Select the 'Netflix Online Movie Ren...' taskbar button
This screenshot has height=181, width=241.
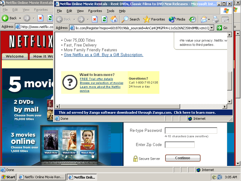tap(42, 177)
